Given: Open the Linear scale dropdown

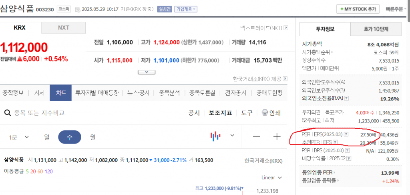Looking at the screenshot, I should pyautogui.click(x=271, y=177).
